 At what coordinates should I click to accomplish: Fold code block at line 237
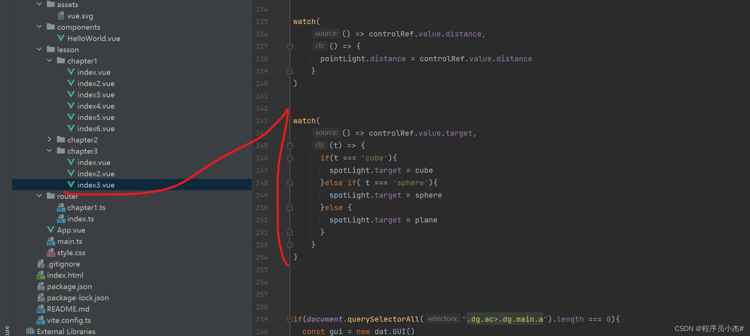(x=290, y=46)
